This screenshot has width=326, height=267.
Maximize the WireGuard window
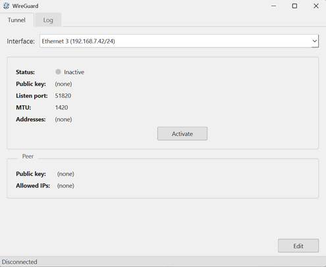tap(294, 6)
